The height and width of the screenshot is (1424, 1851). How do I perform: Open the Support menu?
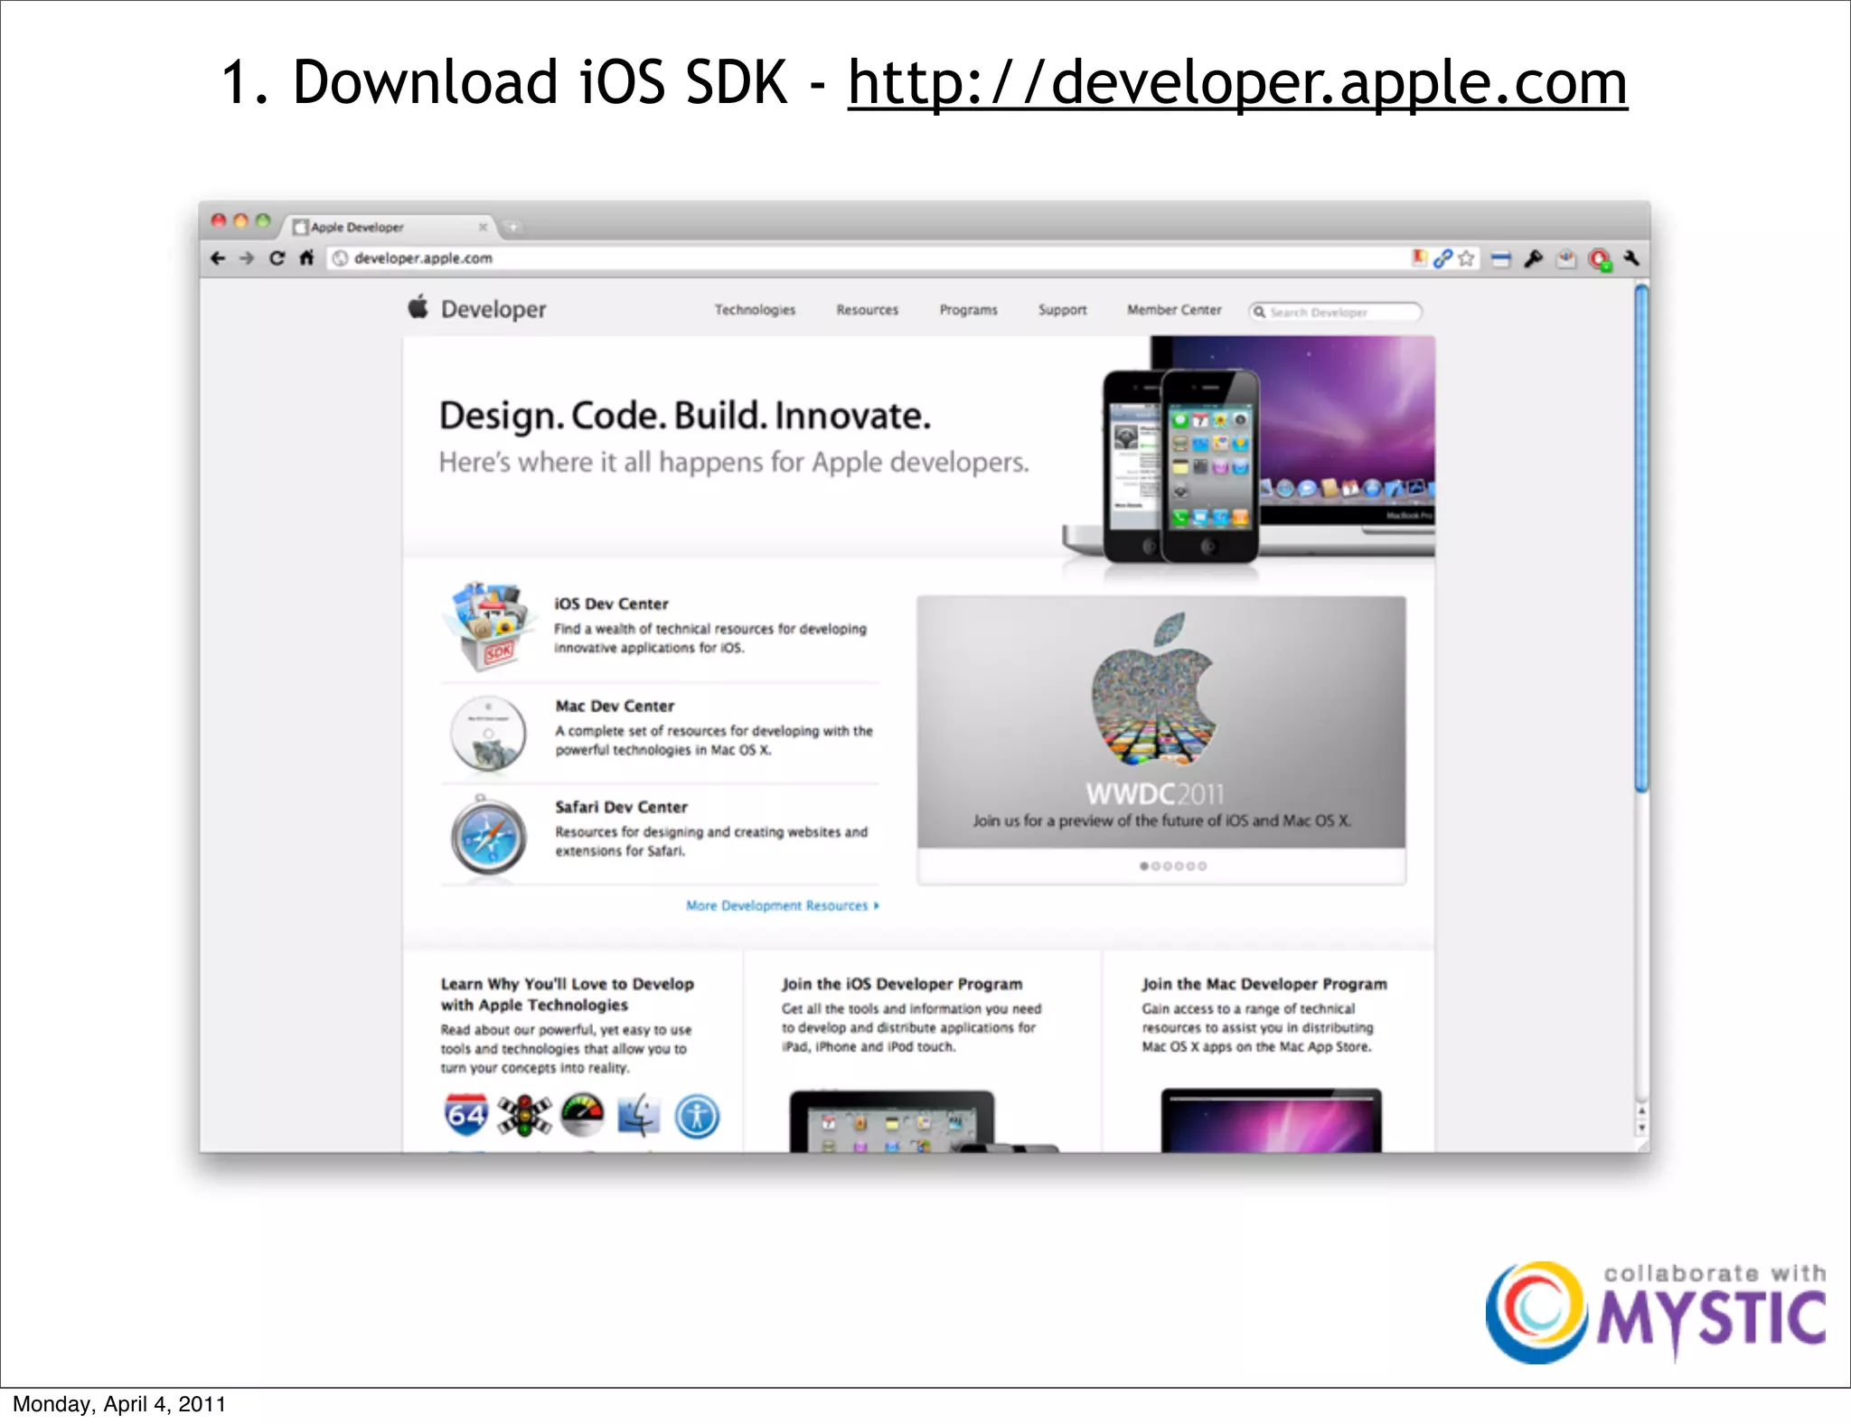tap(1062, 310)
